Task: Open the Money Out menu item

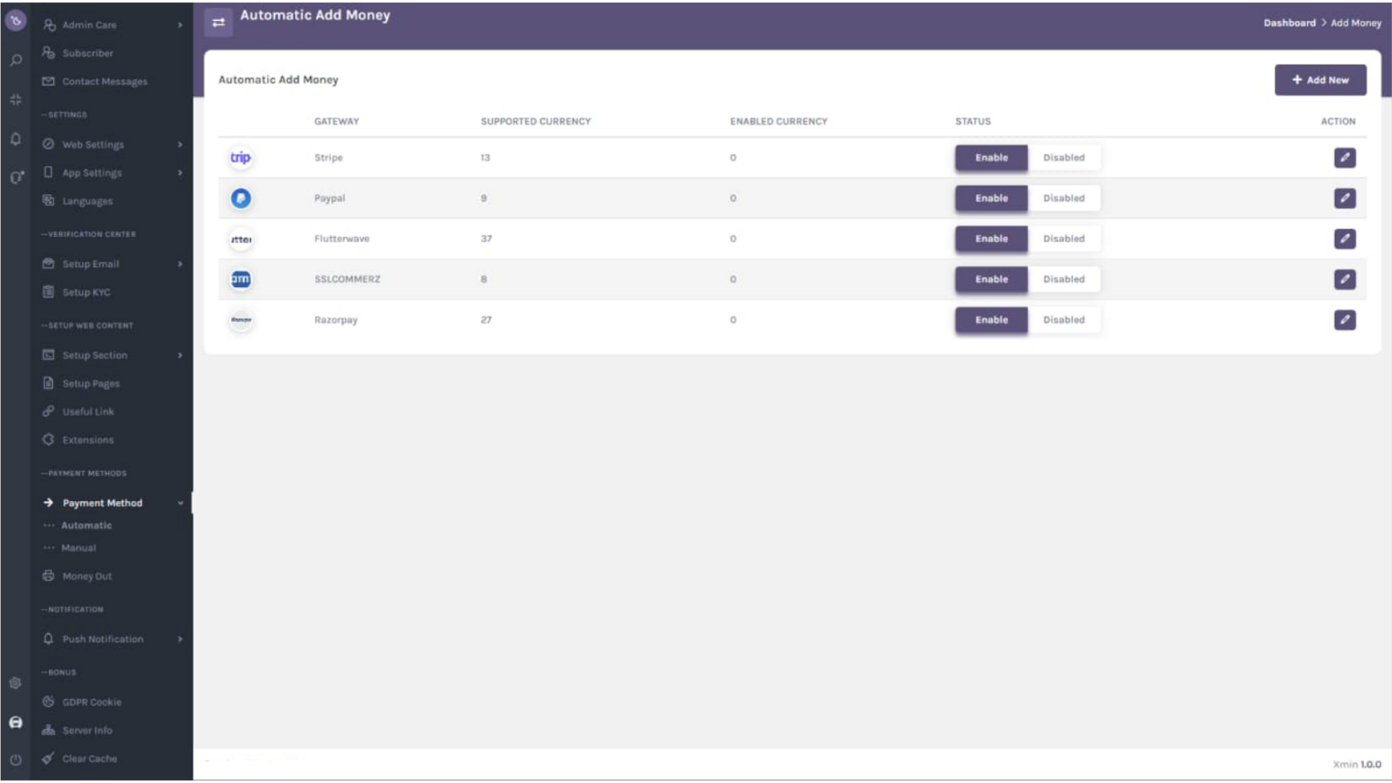Action: (87, 576)
